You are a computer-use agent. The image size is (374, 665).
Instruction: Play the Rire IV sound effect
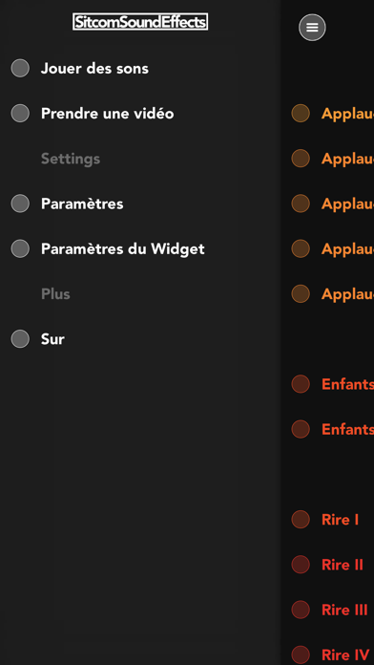pyautogui.click(x=345, y=655)
